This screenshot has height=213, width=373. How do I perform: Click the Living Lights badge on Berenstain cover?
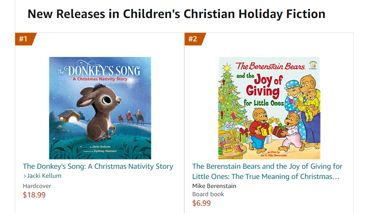[x=313, y=65]
